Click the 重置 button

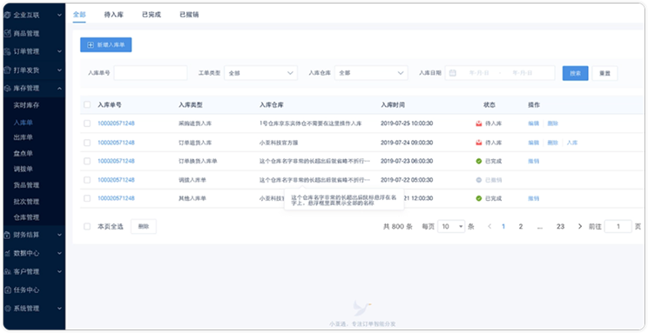point(604,73)
